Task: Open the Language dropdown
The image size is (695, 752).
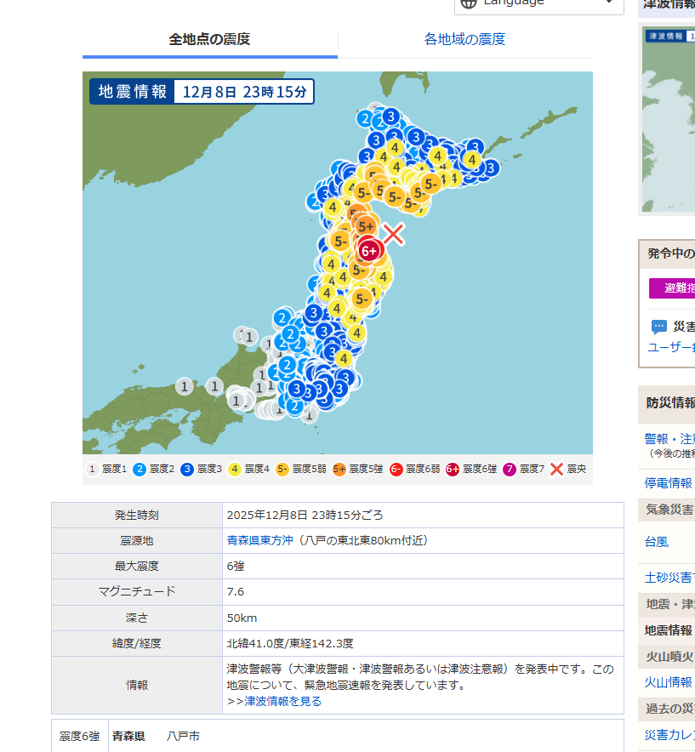Action: 538,4
